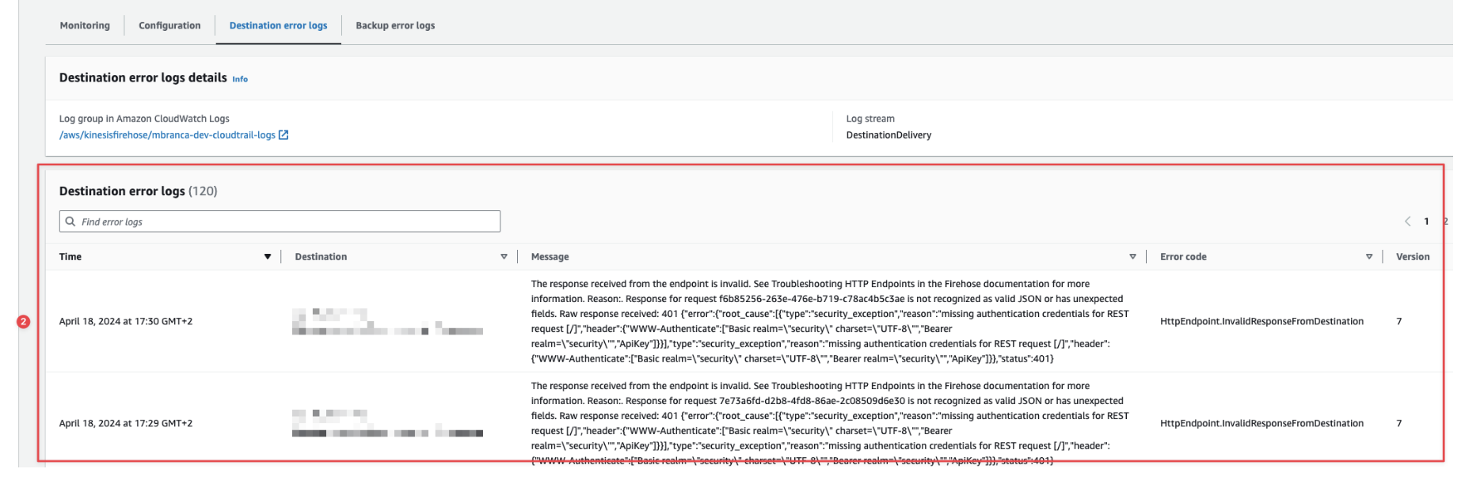Click the red number 2 annotation badge
1465x484 pixels.
(x=24, y=322)
